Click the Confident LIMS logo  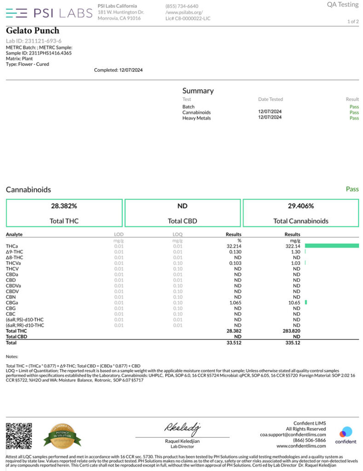pyautogui.click(x=346, y=435)
